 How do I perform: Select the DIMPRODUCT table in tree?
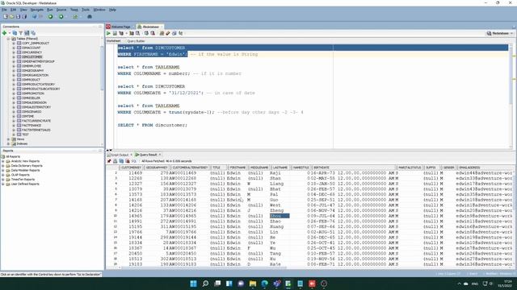[x=31, y=80]
